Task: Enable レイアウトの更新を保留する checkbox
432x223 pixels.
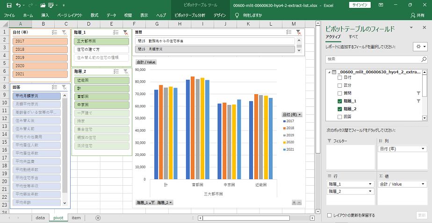Action: 330,215
